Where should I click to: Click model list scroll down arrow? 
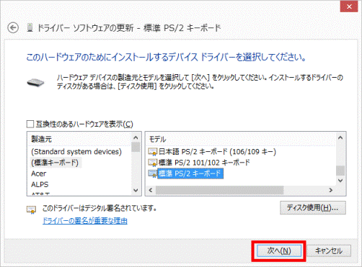click(340, 181)
